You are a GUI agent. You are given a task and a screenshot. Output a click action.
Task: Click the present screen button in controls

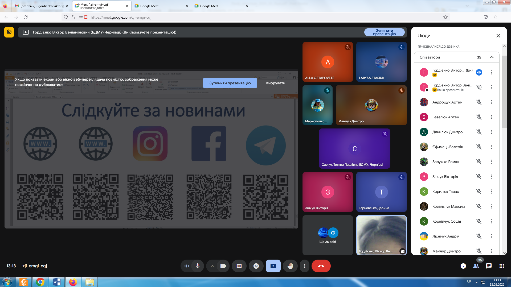pos(273,266)
